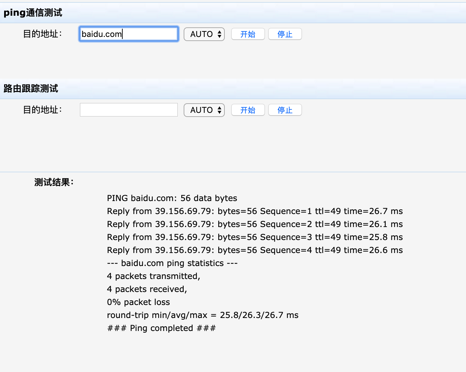The image size is (466, 372).
Task: Click the Sequence=3 reply line
Action: [x=255, y=237]
